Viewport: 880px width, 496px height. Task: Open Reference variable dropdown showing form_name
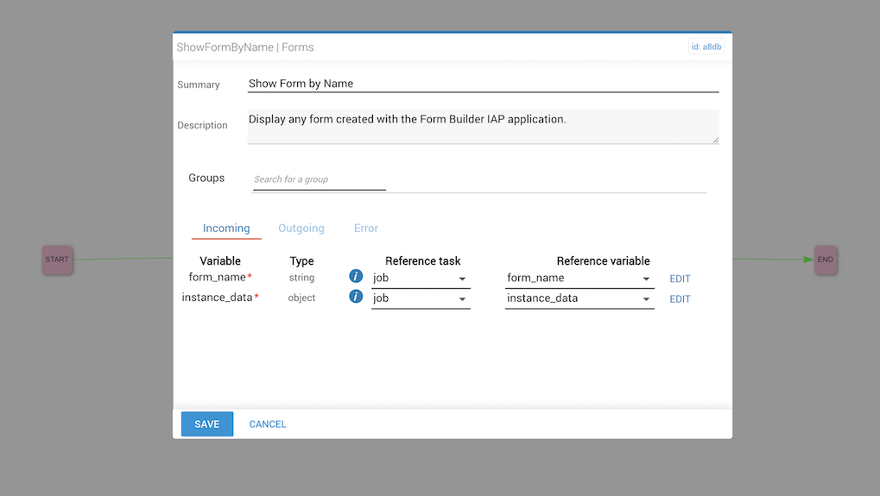click(579, 278)
